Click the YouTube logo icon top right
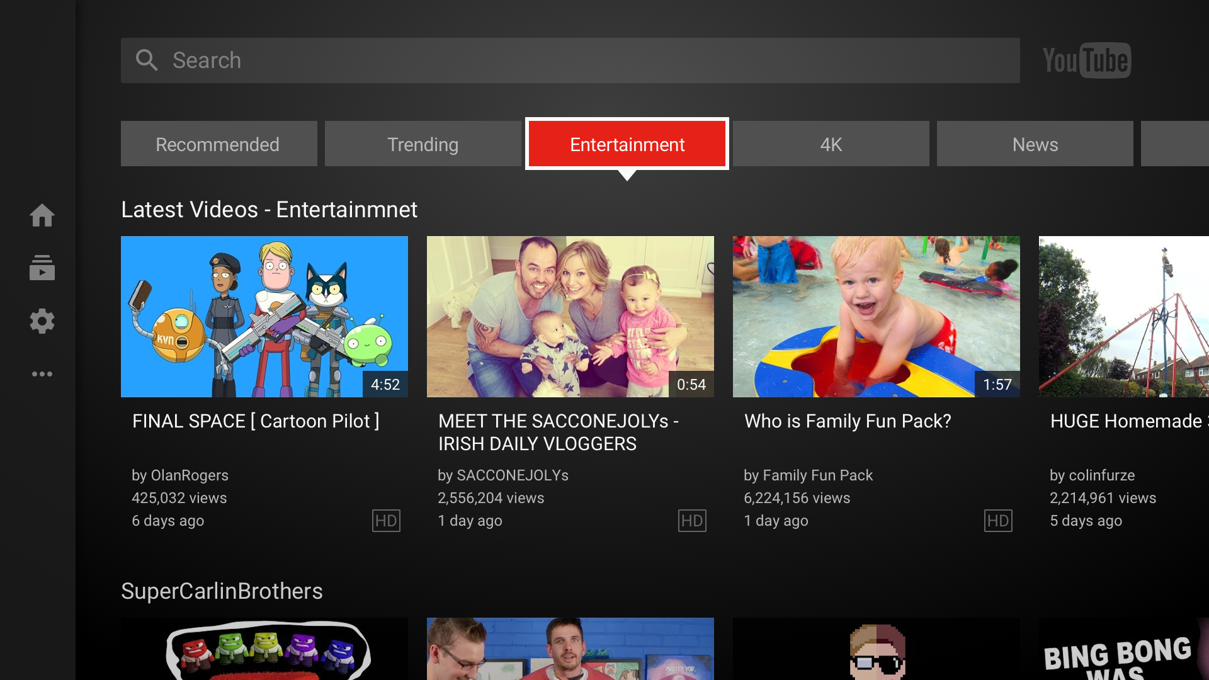The image size is (1209, 680). click(x=1087, y=59)
